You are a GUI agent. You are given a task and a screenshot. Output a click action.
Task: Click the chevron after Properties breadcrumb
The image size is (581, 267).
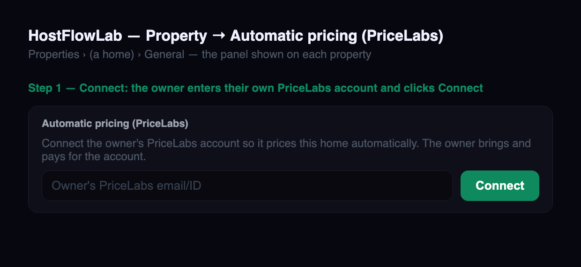84,55
